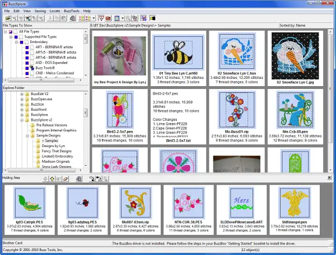The image size is (336, 255).
Task: Open the View menu
Action: click(x=27, y=11)
